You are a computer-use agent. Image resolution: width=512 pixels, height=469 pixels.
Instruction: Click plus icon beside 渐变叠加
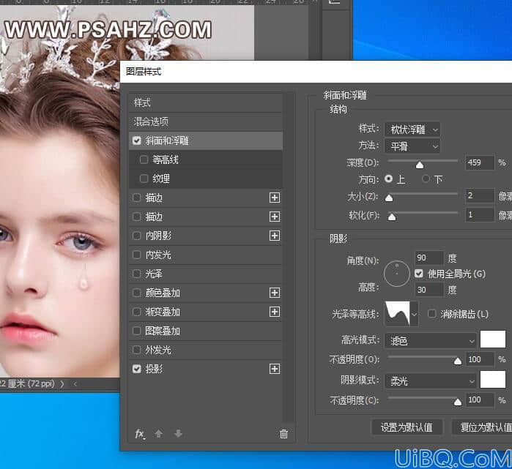coord(274,312)
